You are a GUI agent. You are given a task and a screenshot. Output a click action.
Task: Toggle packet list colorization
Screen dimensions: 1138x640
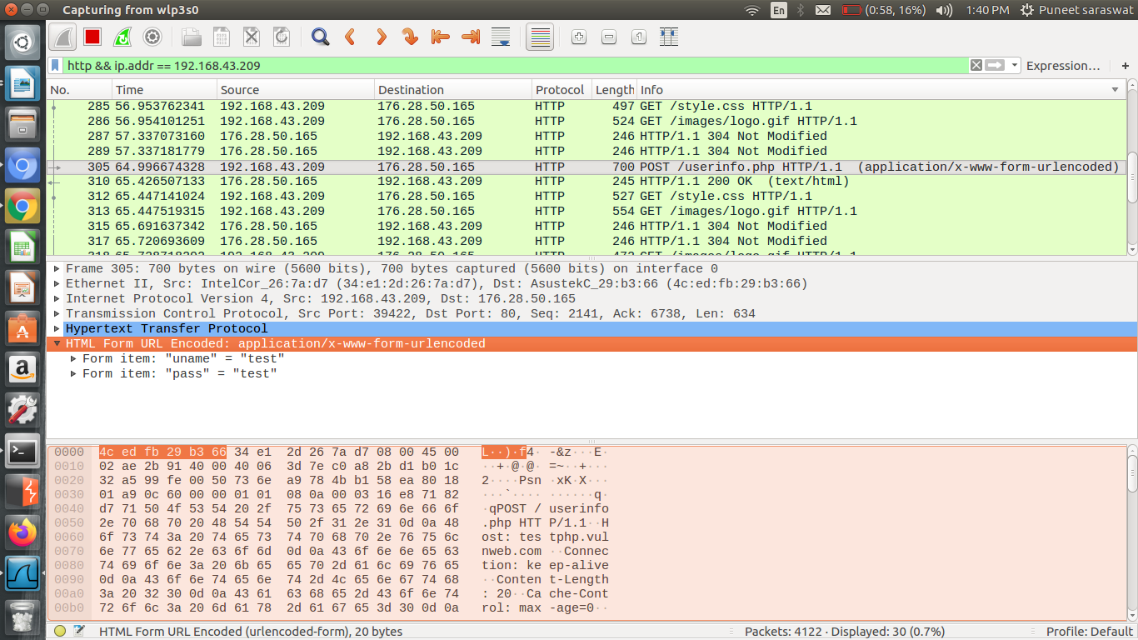(x=540, y=37)
